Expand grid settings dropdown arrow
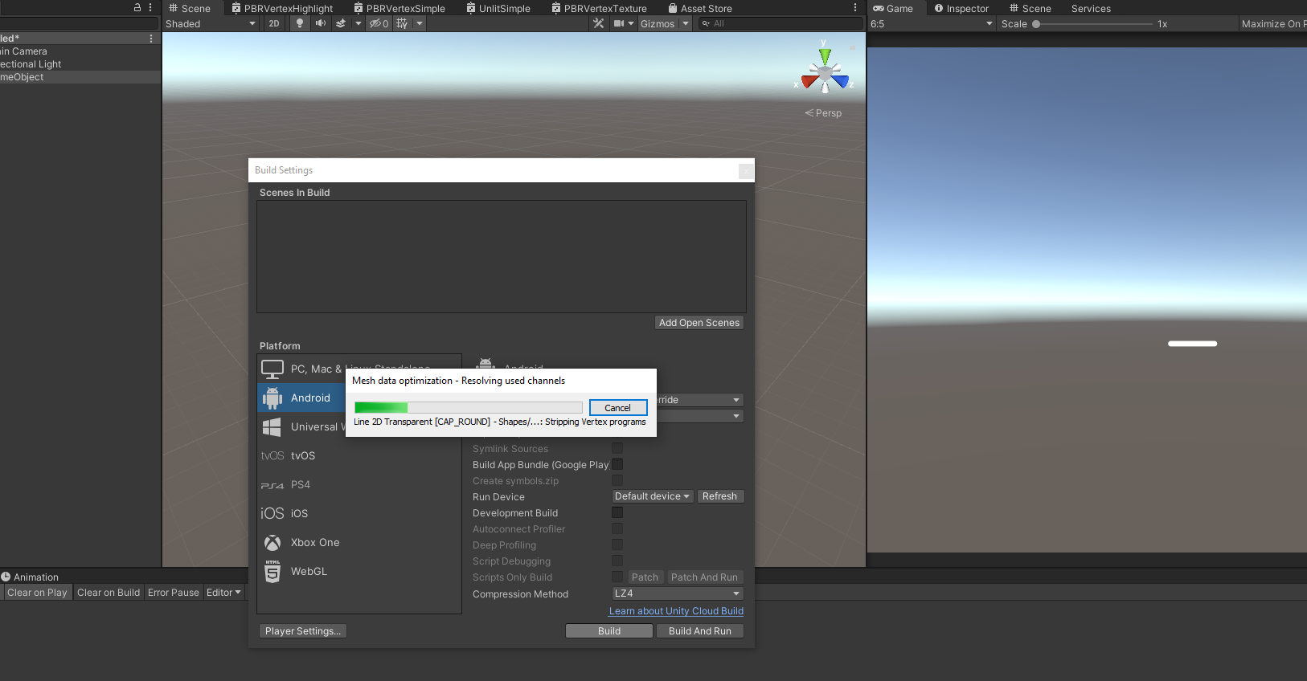 coord(420,23)
